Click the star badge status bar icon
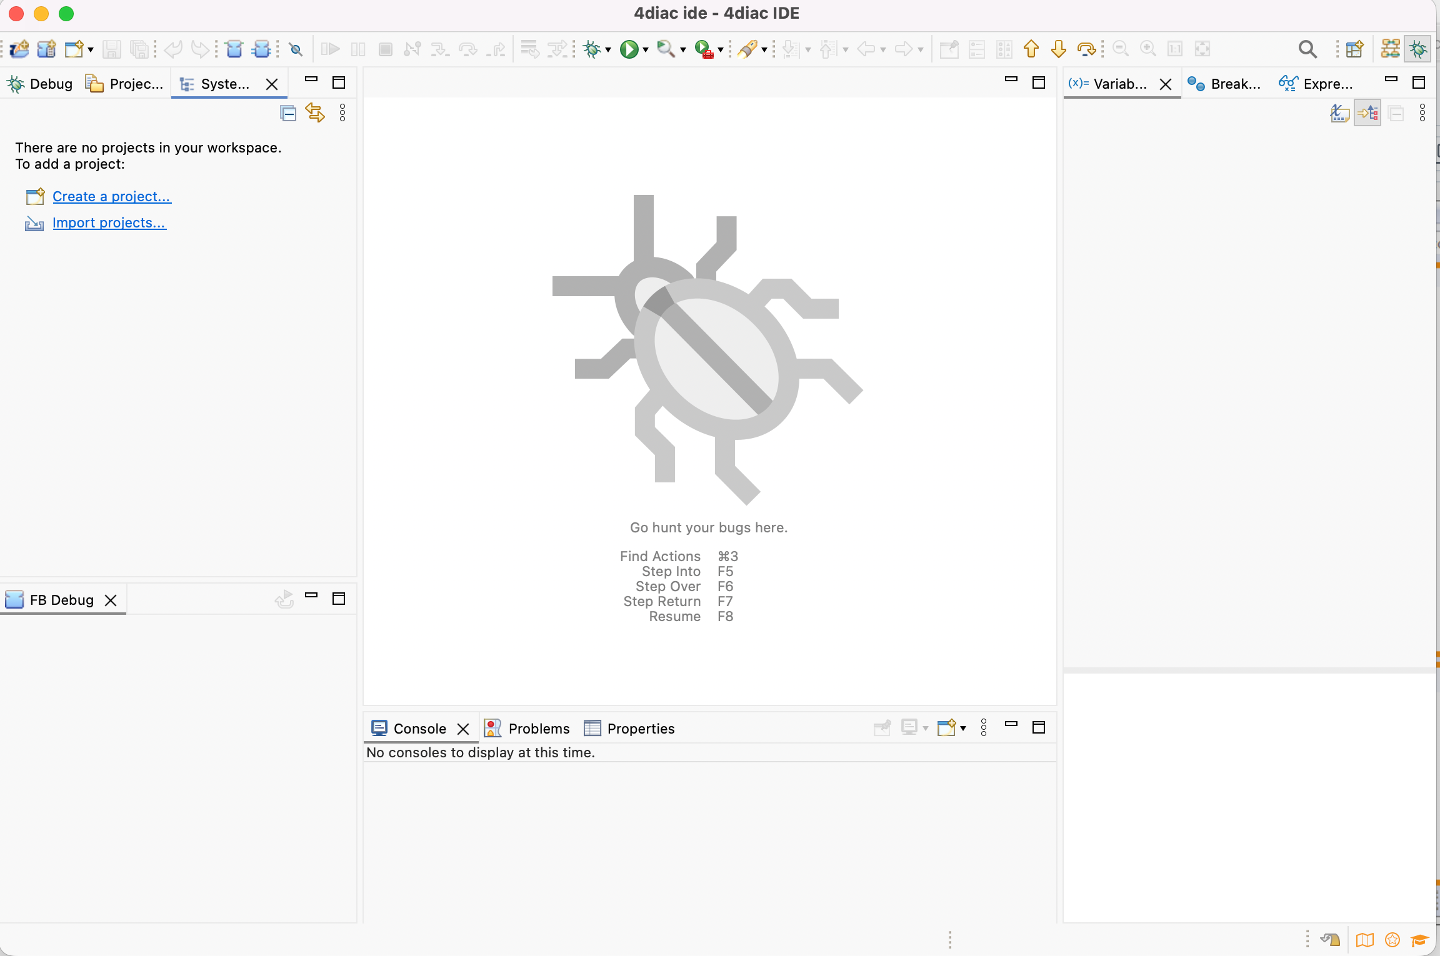This screenshot has width=1440, height=956. point(1392,940)
